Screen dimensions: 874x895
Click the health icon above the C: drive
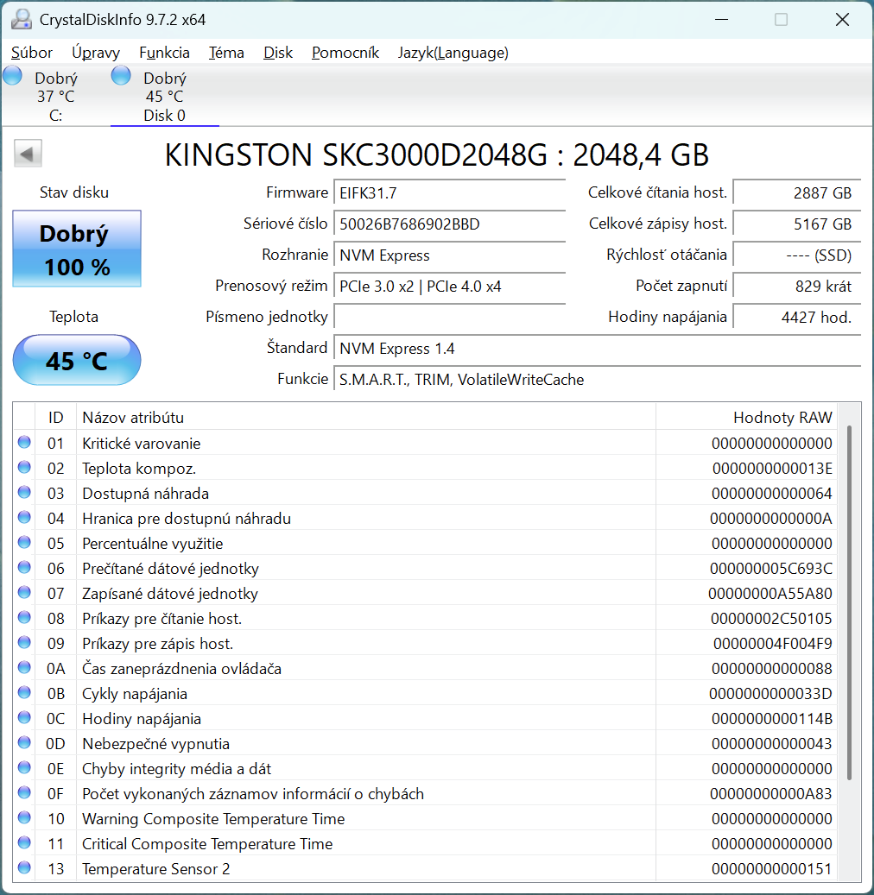(x=12, y=76)
